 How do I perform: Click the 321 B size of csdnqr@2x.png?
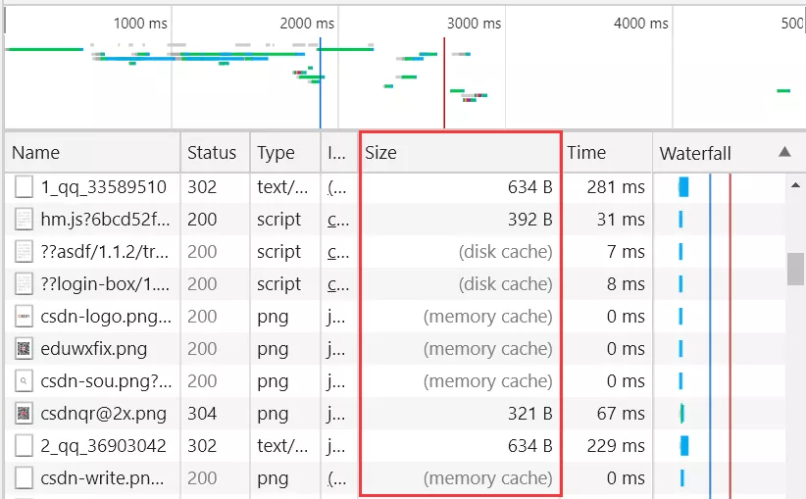(x=529, y=414)
